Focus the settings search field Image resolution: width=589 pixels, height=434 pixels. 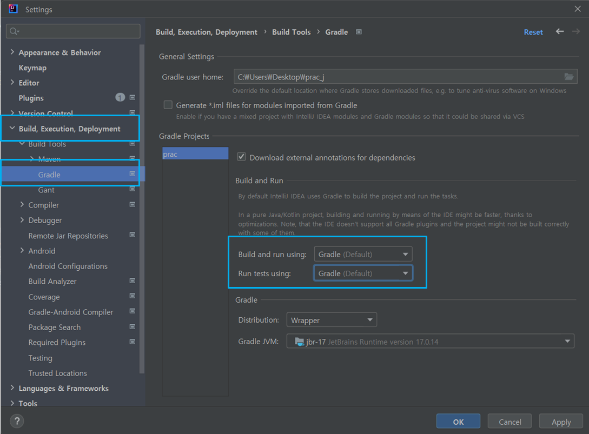[x=73, y=31]
